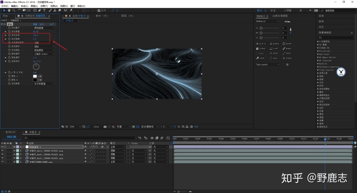Select the Type (T) tool
The image size is (357, 193).
[44, 10]
